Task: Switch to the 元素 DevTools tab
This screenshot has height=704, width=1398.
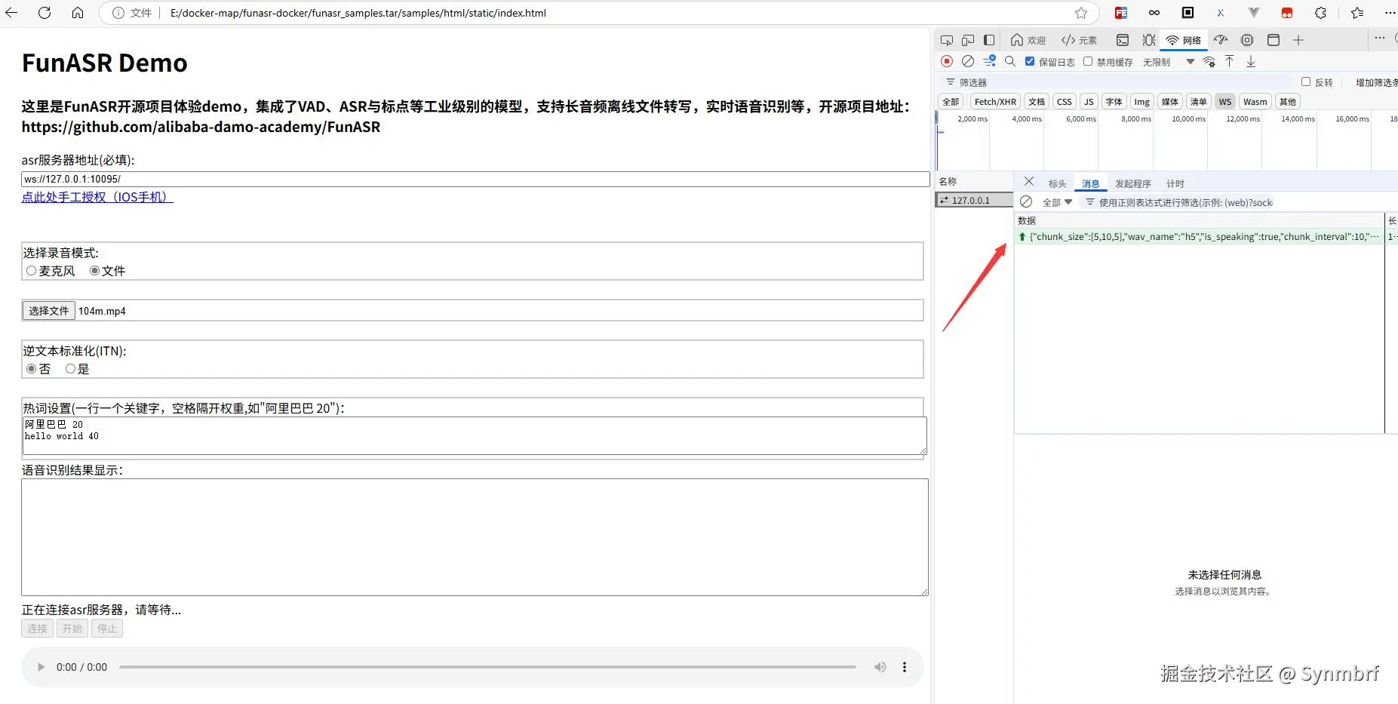Action: coord(1079,40)
